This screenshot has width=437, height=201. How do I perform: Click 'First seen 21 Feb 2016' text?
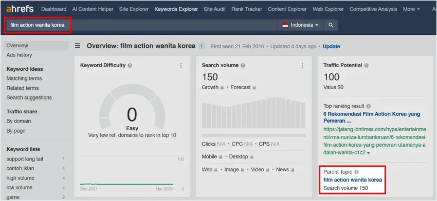(237, 47)
